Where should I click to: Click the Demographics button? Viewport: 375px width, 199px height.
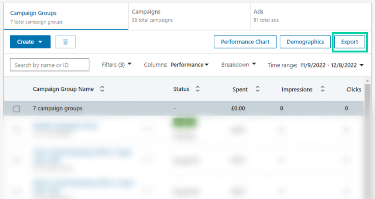[x=305, y=42]
